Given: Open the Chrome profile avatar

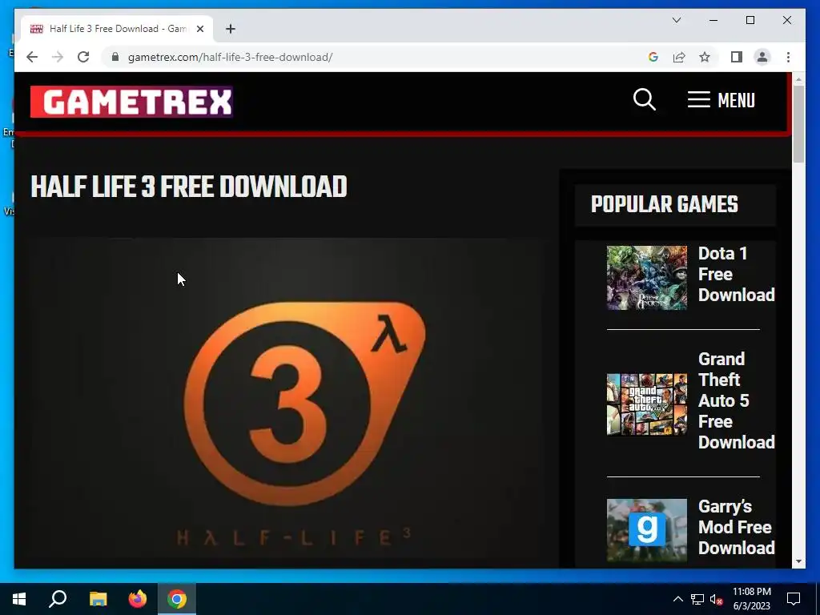Looking at the screenshot, I should pyautogui.click(x=762, y=57).
